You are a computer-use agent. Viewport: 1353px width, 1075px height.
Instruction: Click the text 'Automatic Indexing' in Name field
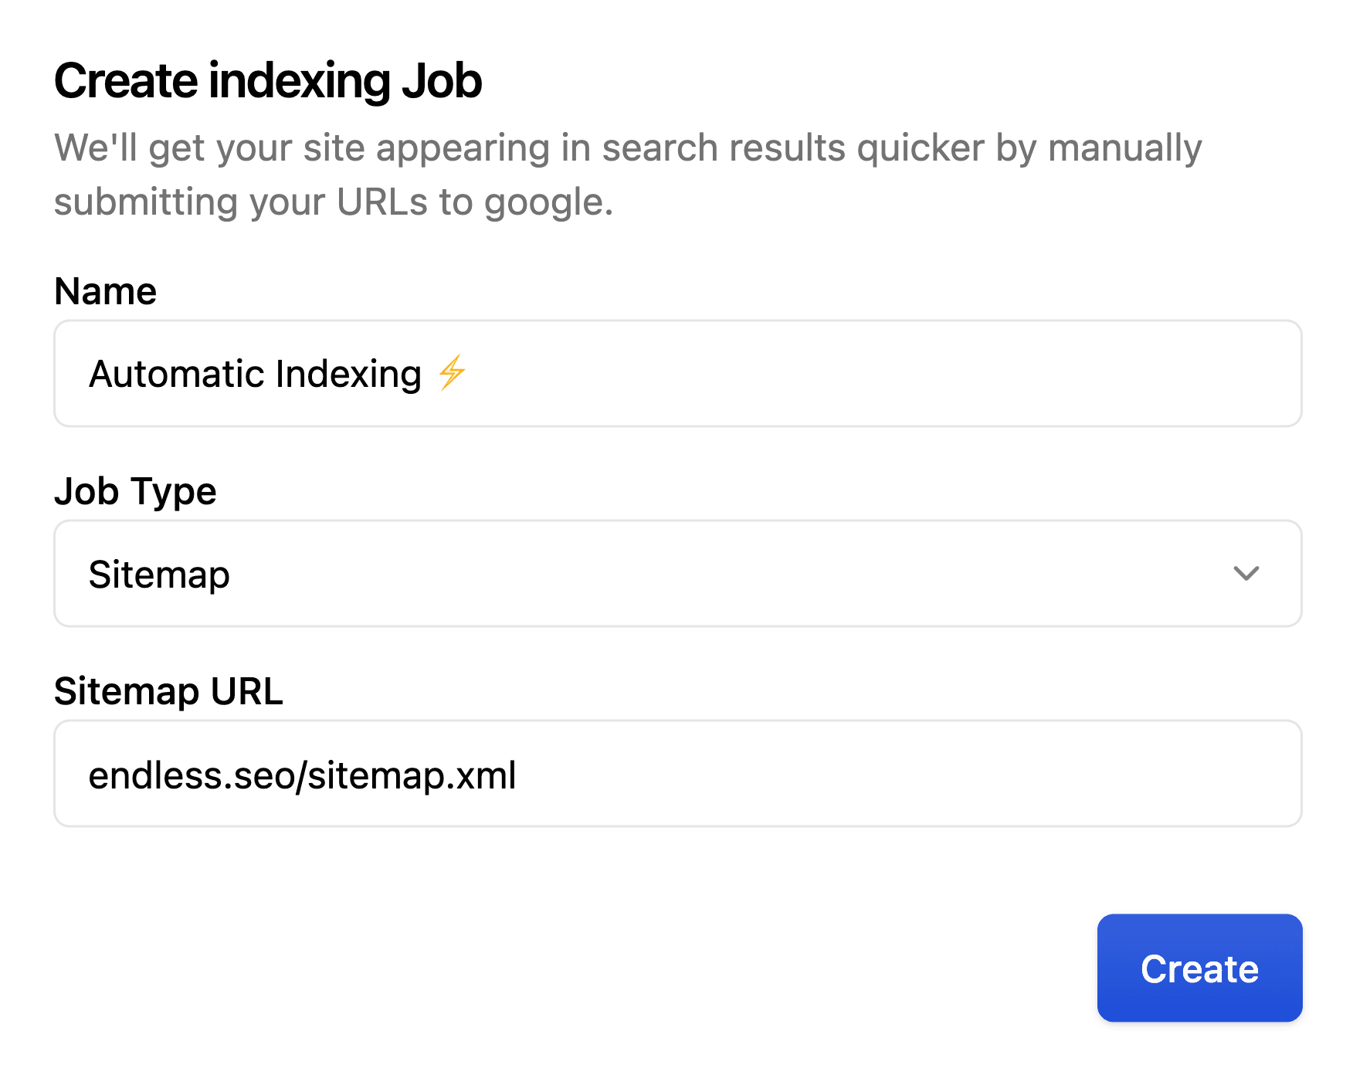[x=255, y=373]
